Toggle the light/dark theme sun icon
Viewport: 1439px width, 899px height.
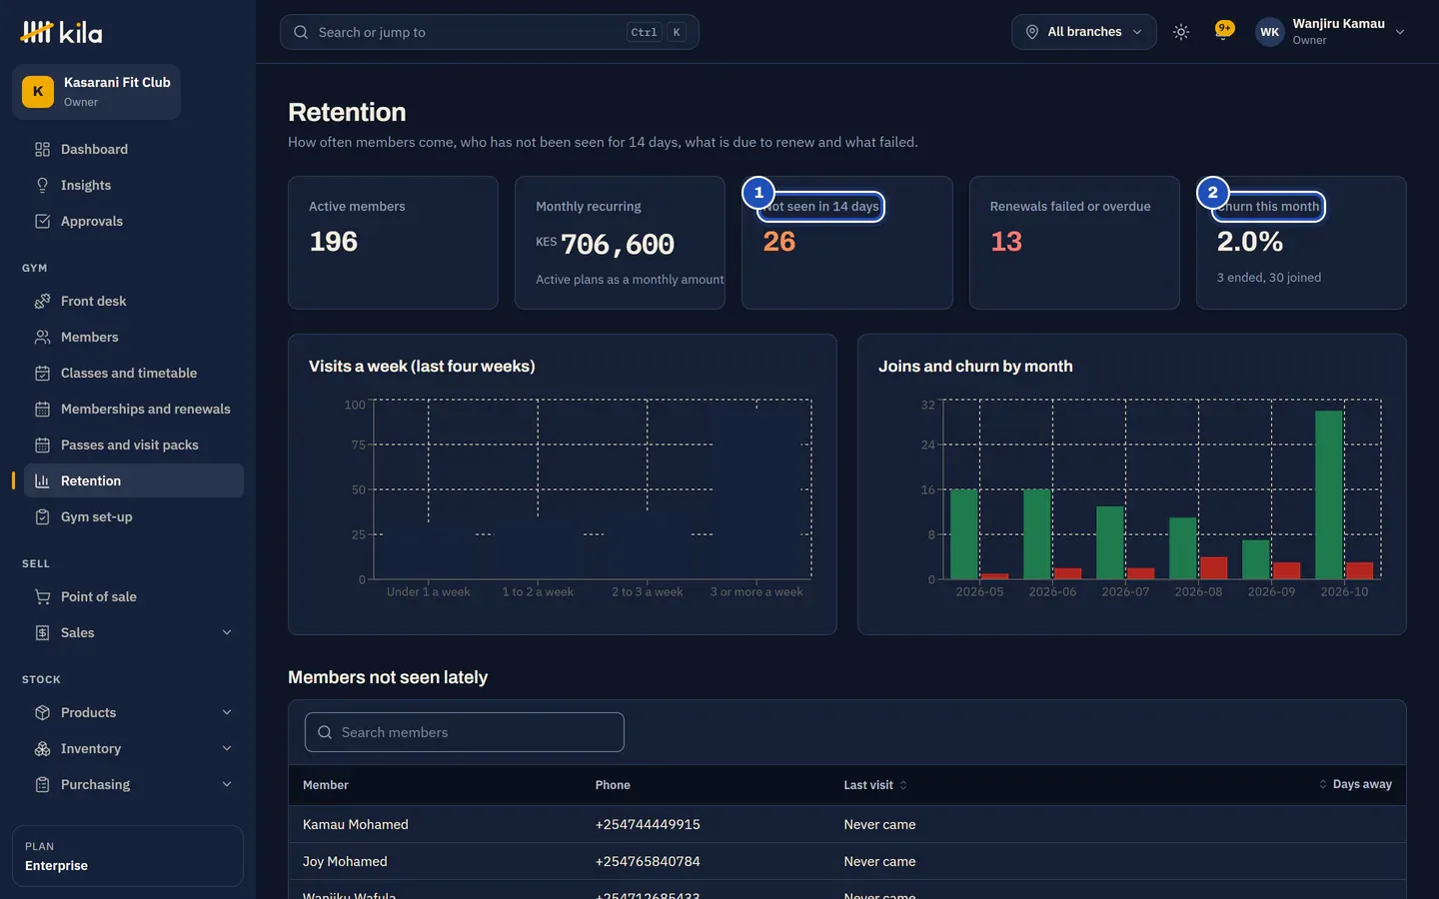1181,32
